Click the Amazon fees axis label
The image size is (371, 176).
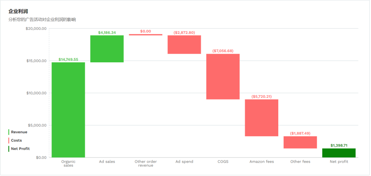261,162
